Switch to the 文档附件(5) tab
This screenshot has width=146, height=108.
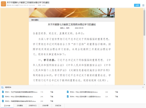[33, 106]
